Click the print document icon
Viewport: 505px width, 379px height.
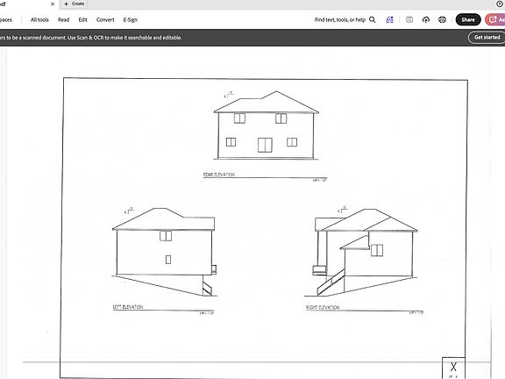[x=442, y=19]
